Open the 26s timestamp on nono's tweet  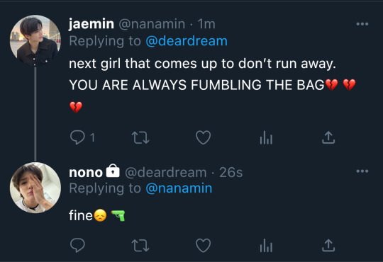click(x=231, y=173)
